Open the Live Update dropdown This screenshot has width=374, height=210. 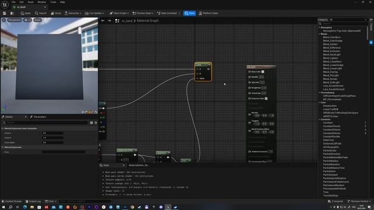tap(95, 13)
